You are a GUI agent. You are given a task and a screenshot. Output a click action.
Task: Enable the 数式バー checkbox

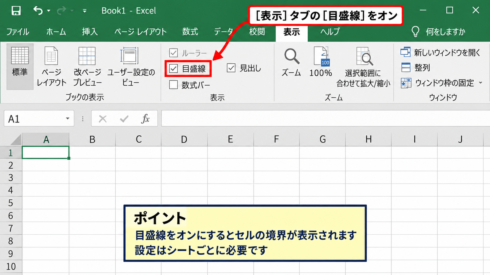(173, 85)
